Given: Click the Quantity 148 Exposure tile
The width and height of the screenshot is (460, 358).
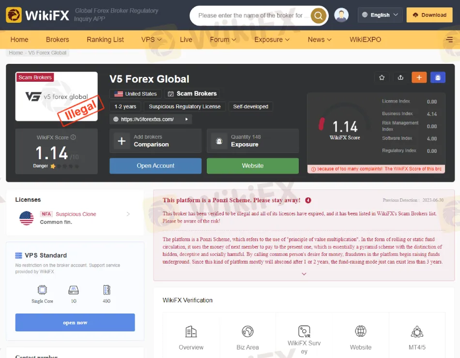Looking at the screenshot, I should coord(253,141).
